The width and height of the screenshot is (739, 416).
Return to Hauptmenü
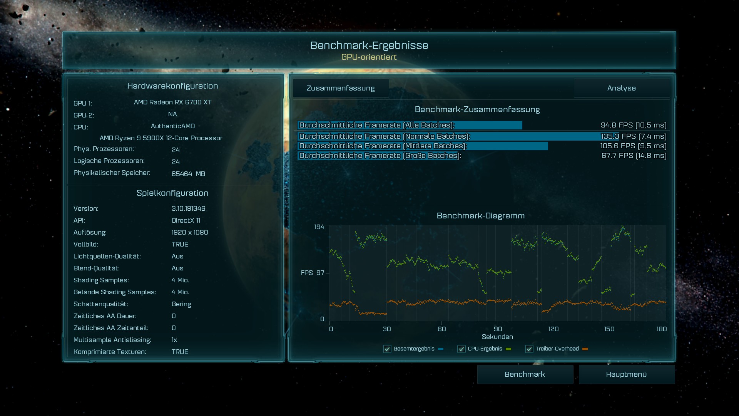626,374
